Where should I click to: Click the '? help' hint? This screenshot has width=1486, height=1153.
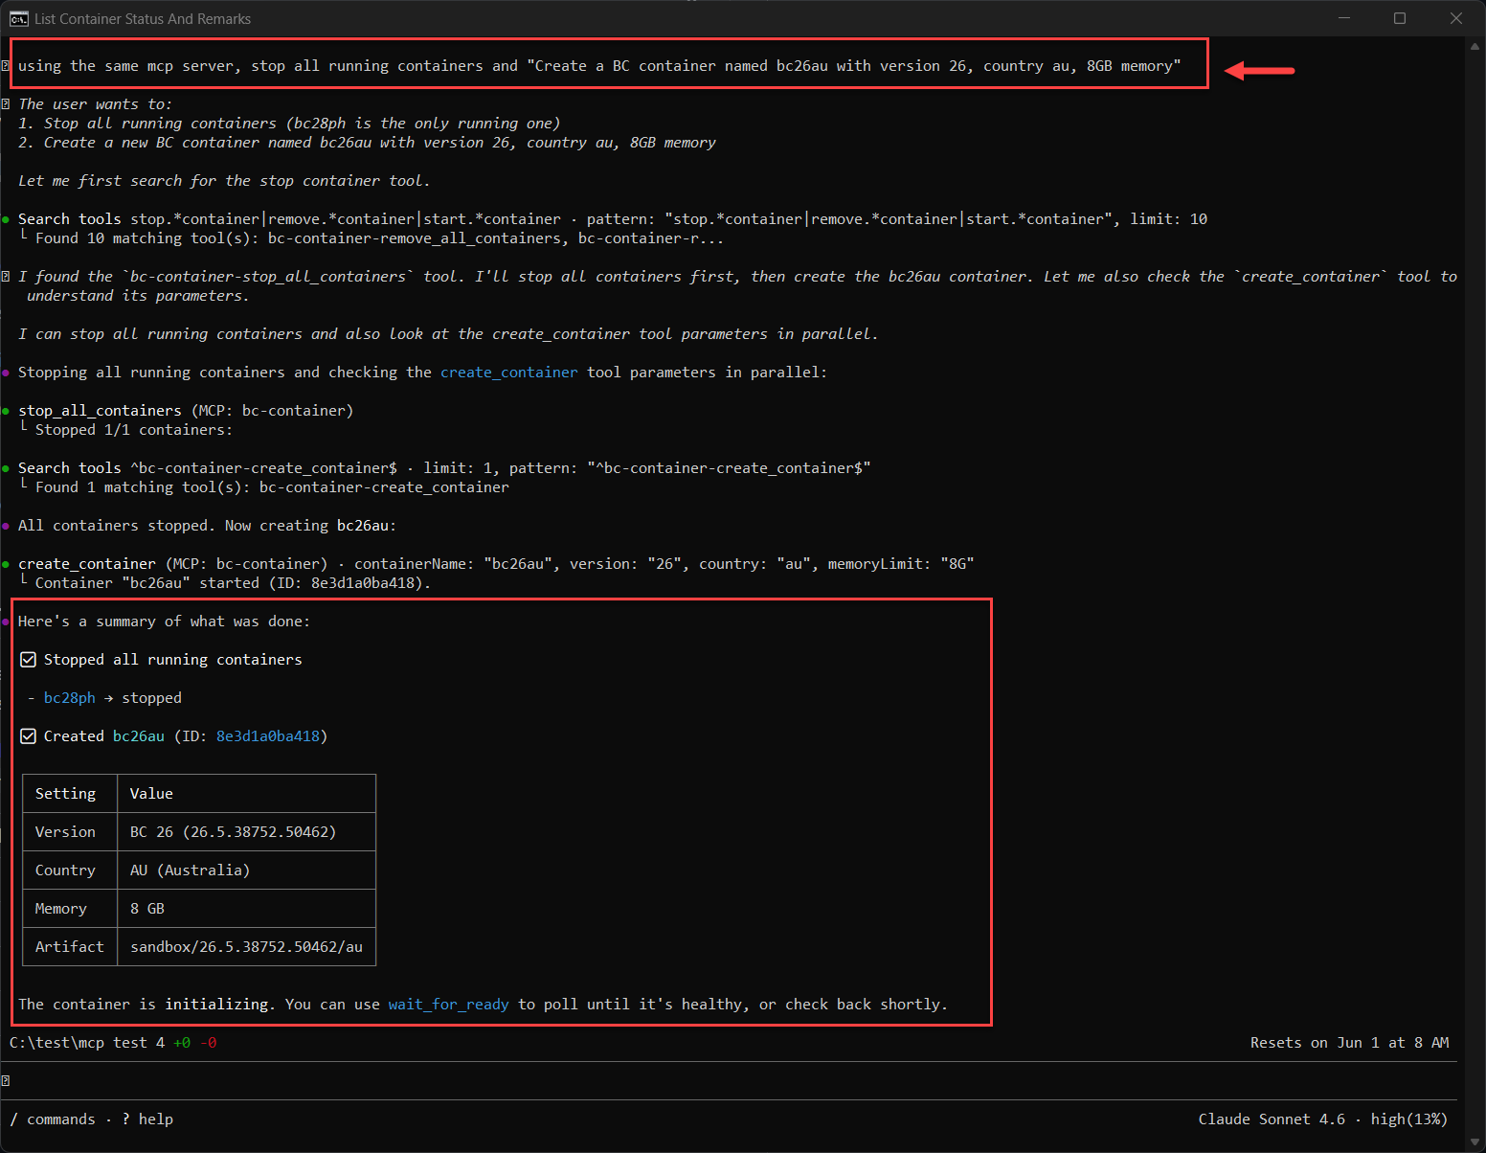(x=147, y=1119)
